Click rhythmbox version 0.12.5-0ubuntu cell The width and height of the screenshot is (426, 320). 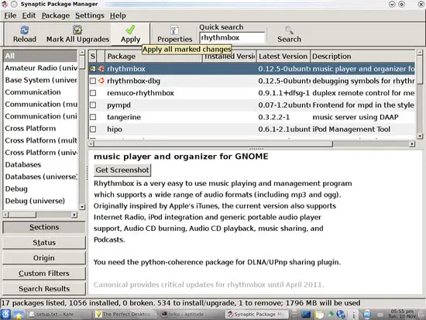283,69
